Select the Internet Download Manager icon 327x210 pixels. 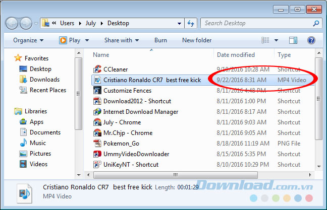[97, 112]
